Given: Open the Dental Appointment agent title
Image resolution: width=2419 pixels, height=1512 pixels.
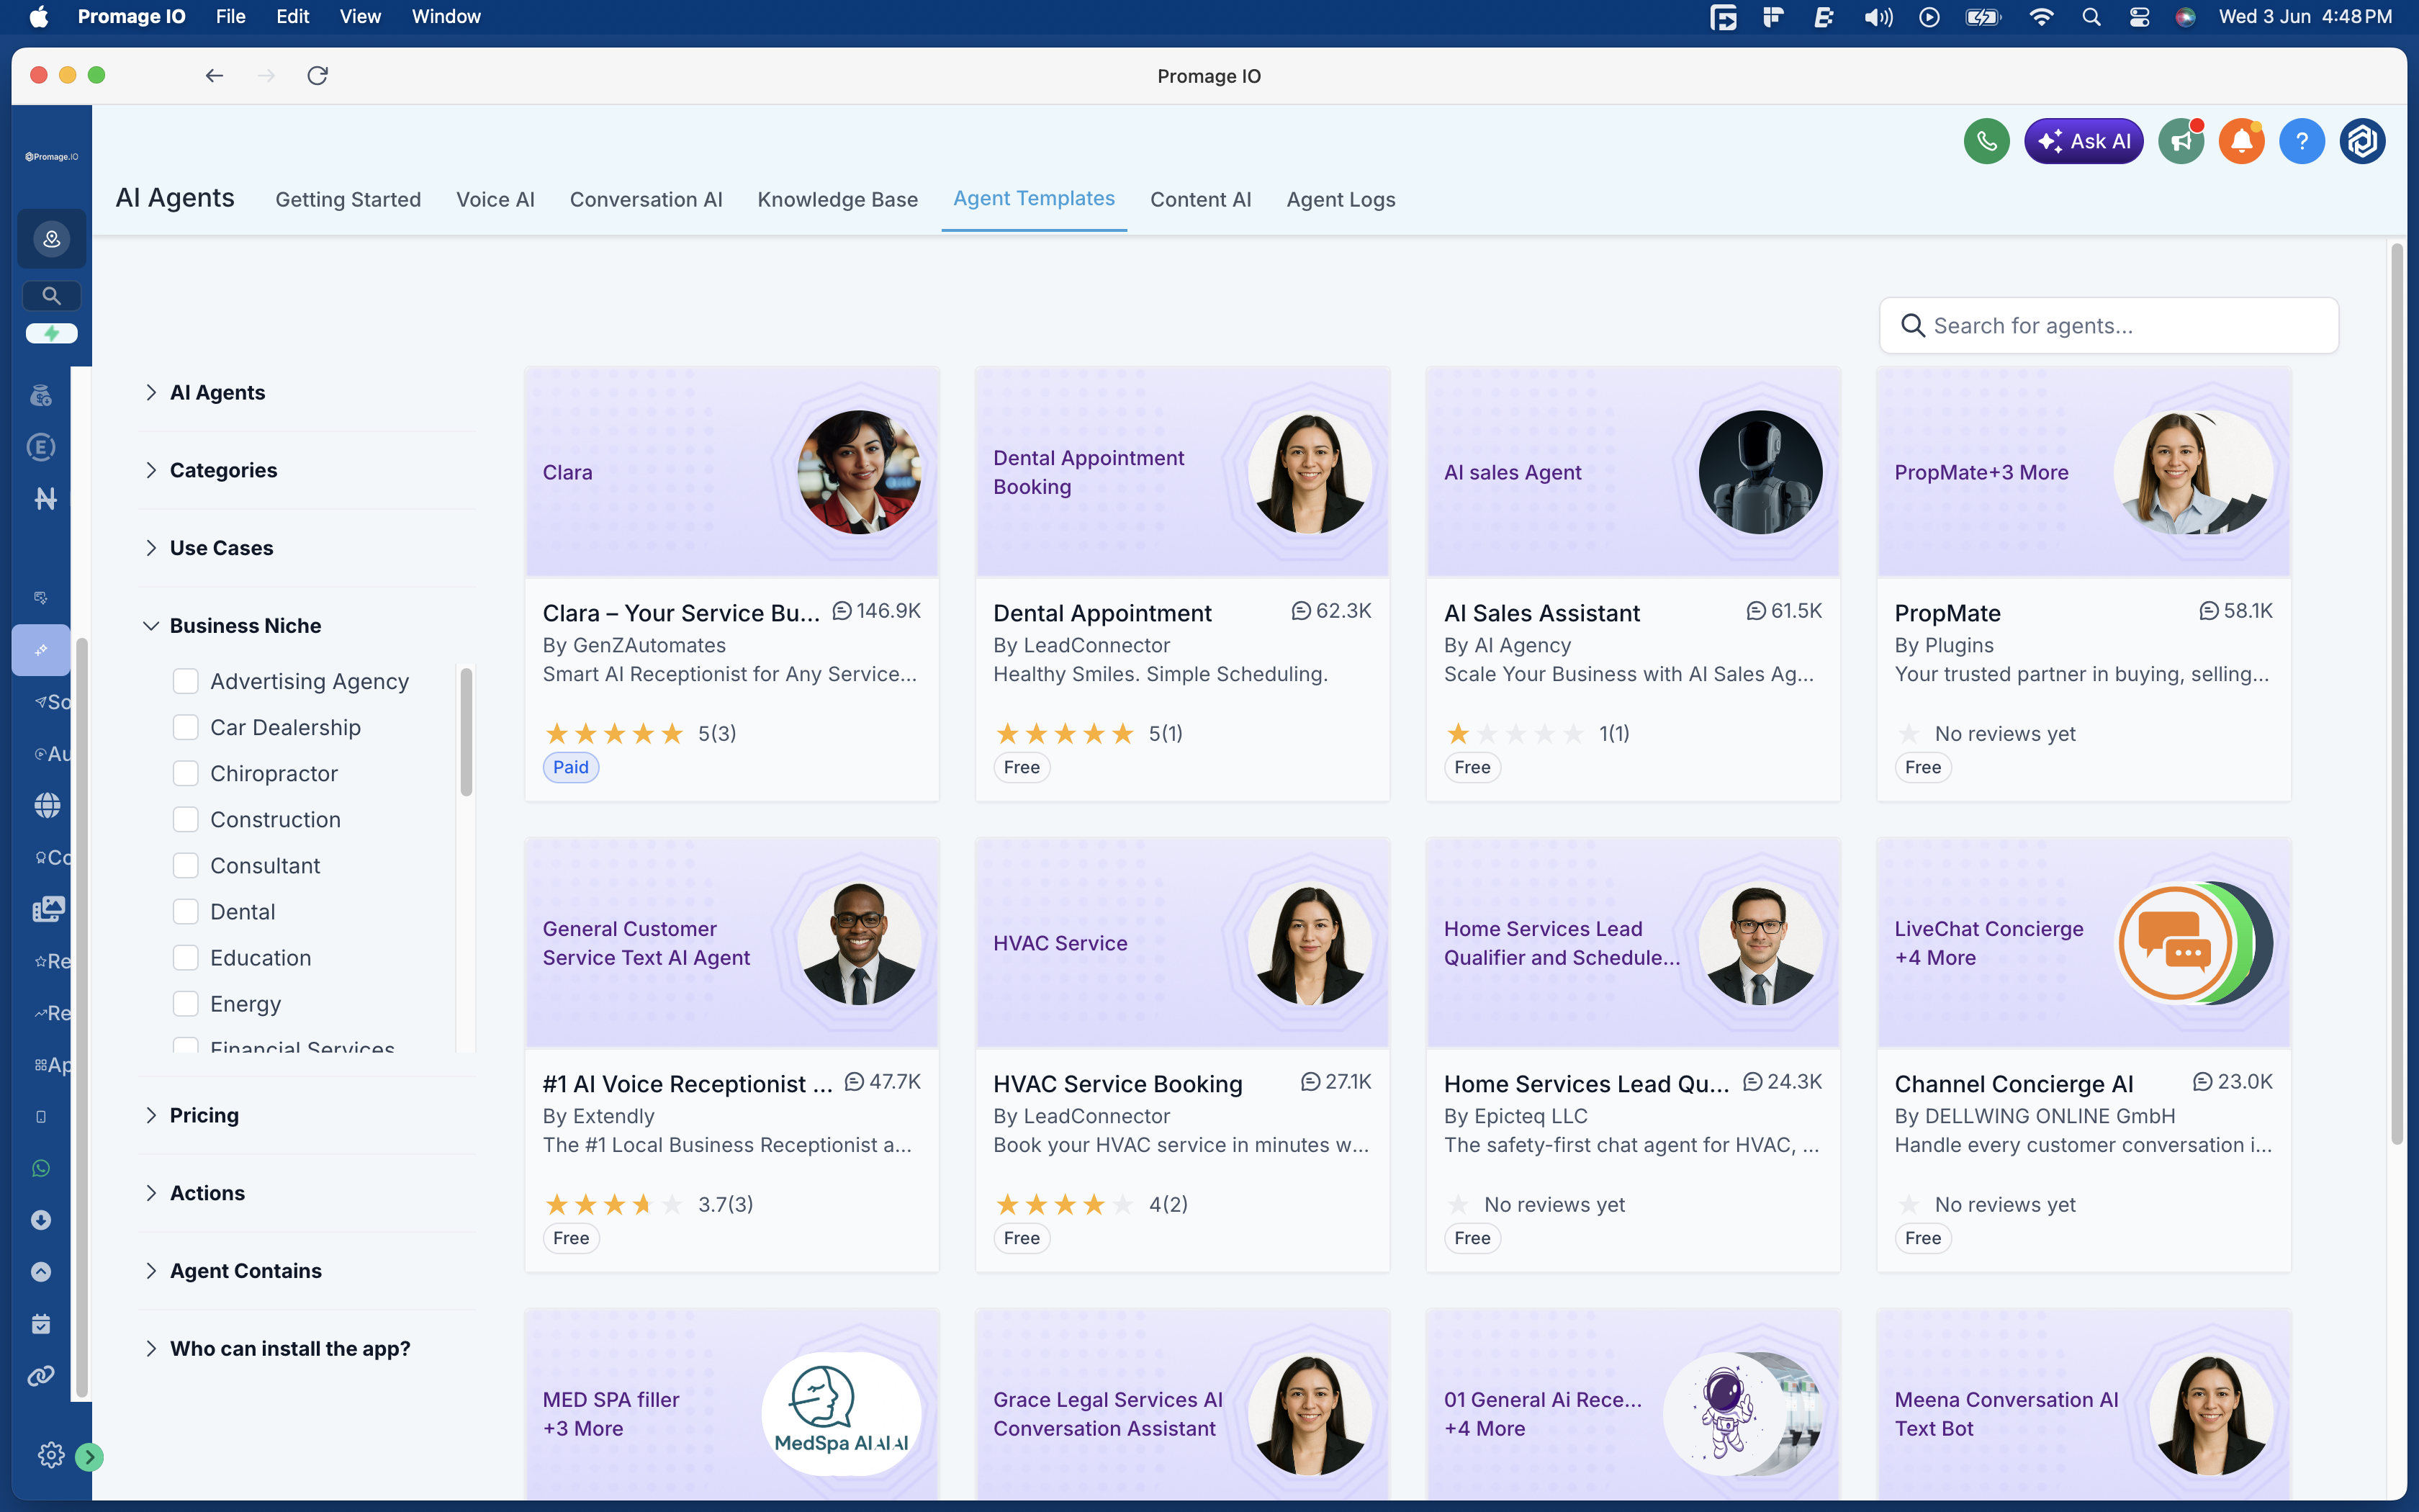Looking at the screenshot, I should click(1102, 613).
